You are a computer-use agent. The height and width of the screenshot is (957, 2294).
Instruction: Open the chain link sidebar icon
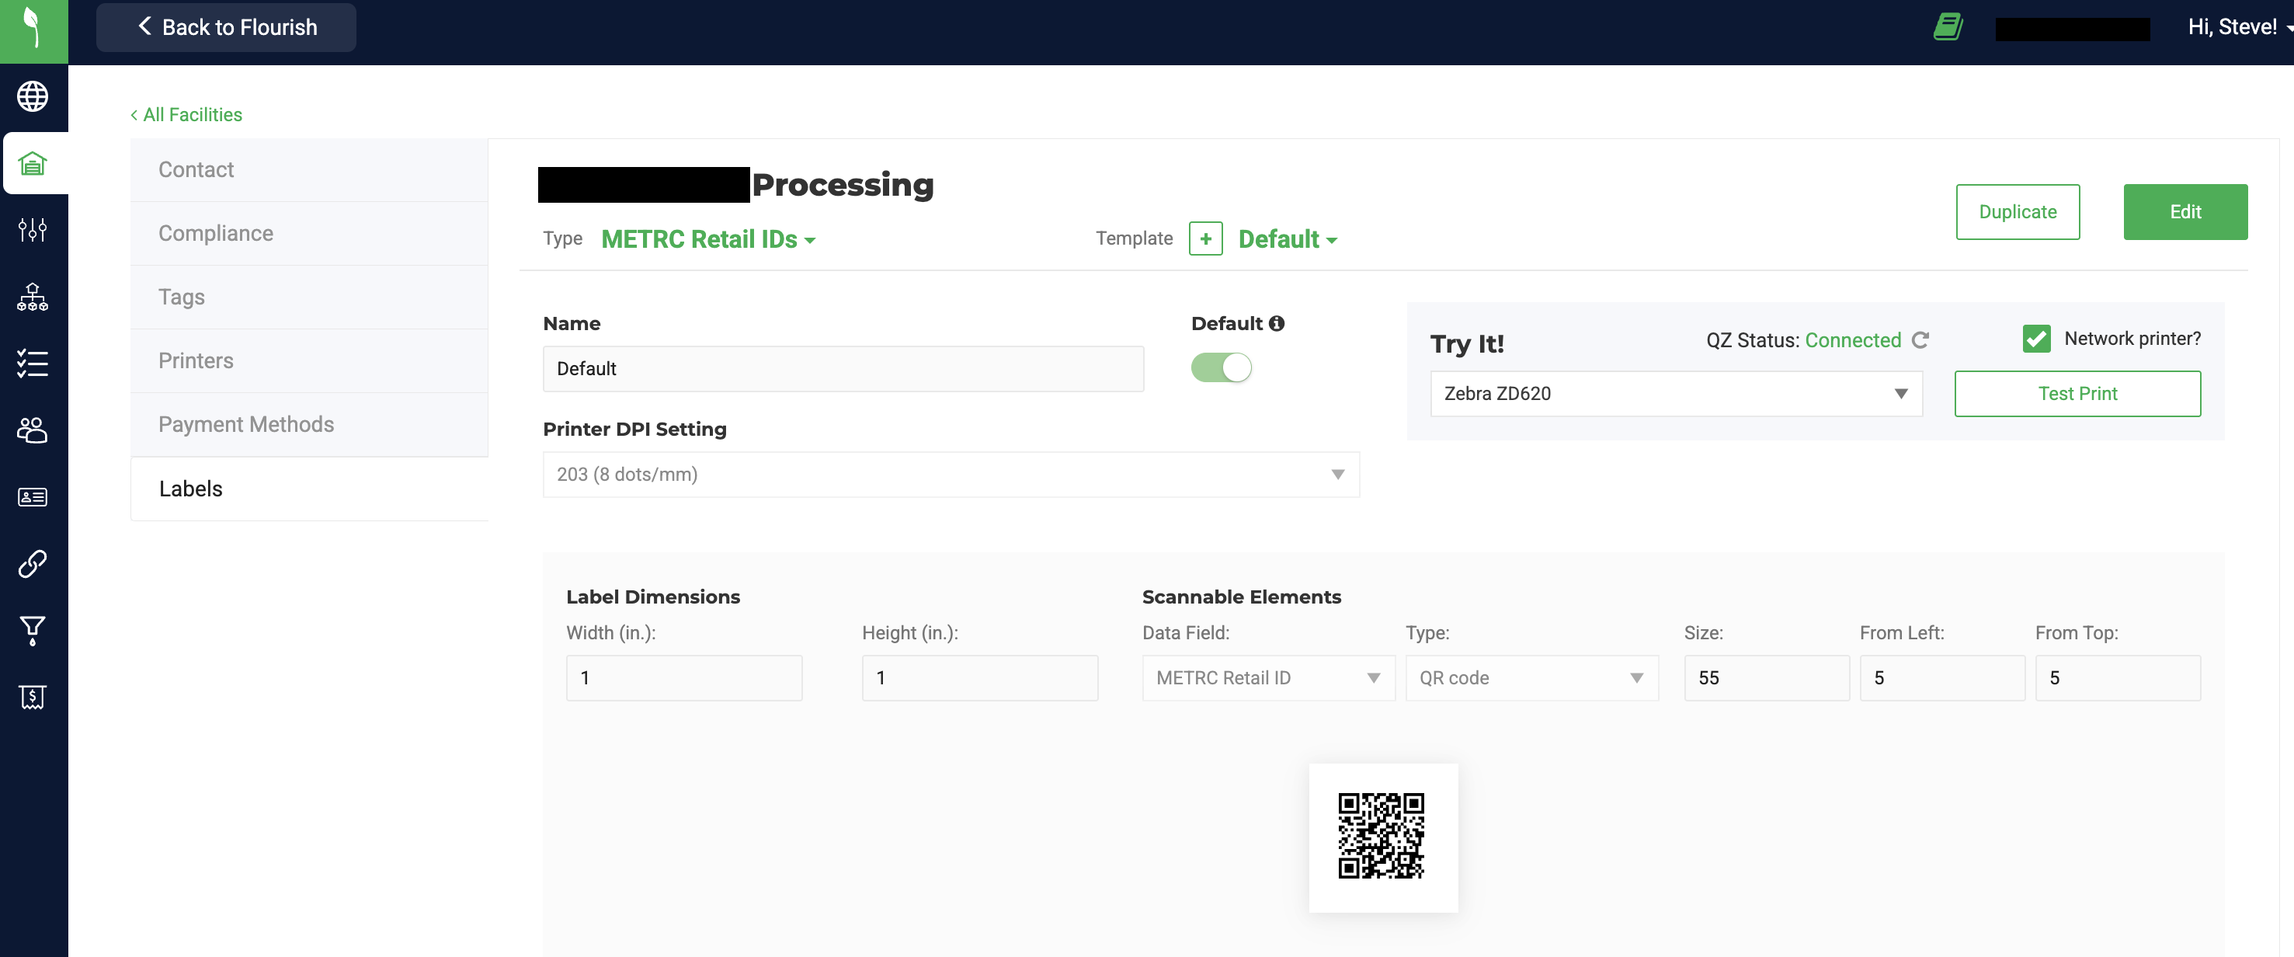pyautogui.click(x=33, y=564)
